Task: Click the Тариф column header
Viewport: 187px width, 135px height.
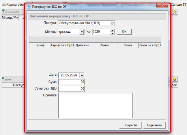Action: pyautogui.click(x=40, y=45)
